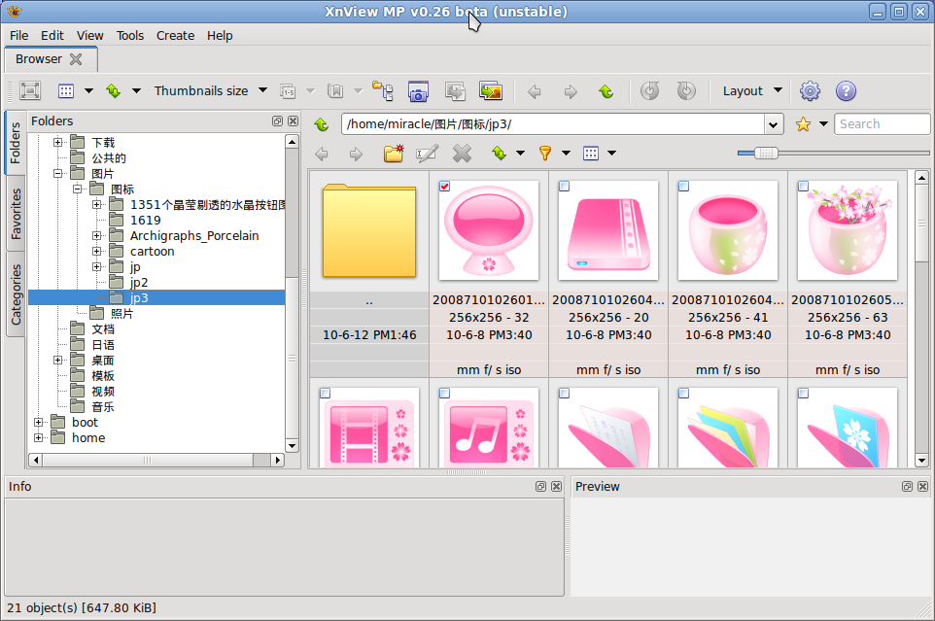
Task: Click the batch convert icon
Action: pos(456,91)
